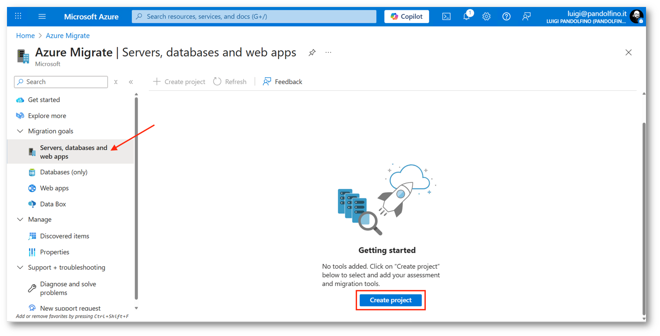Pin Azure Migrate blade with pushpin icon
Image resolution: width=660 pixels, height=336 pixels.
312,53
